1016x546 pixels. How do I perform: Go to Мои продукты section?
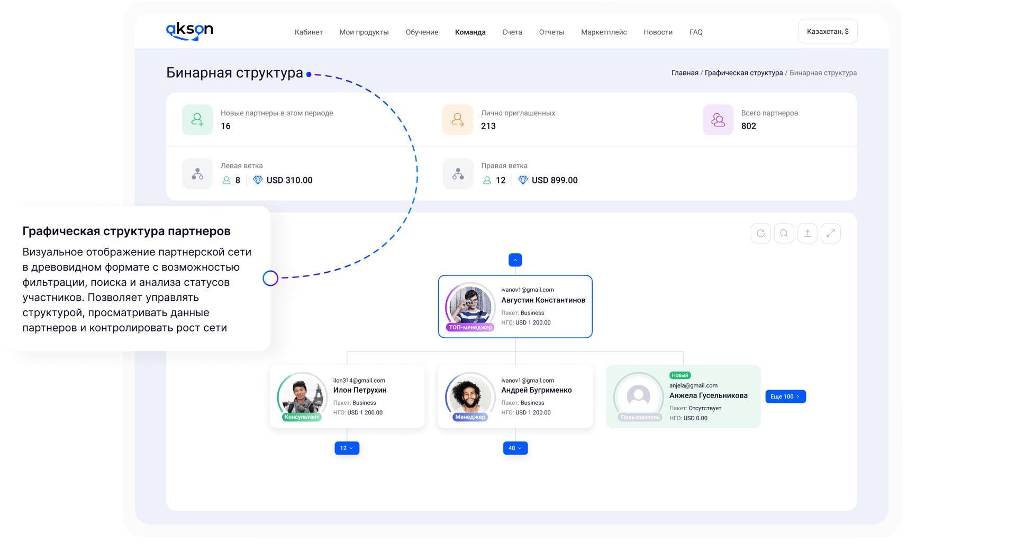[364, 32]
